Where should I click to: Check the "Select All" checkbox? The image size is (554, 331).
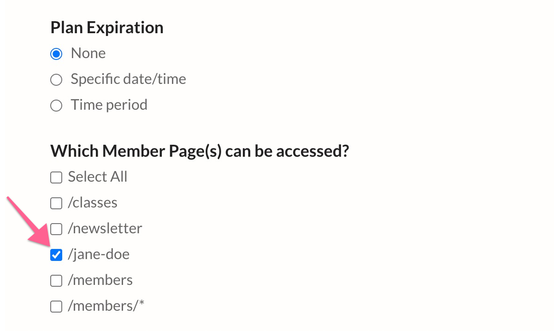tap(56, 177)
